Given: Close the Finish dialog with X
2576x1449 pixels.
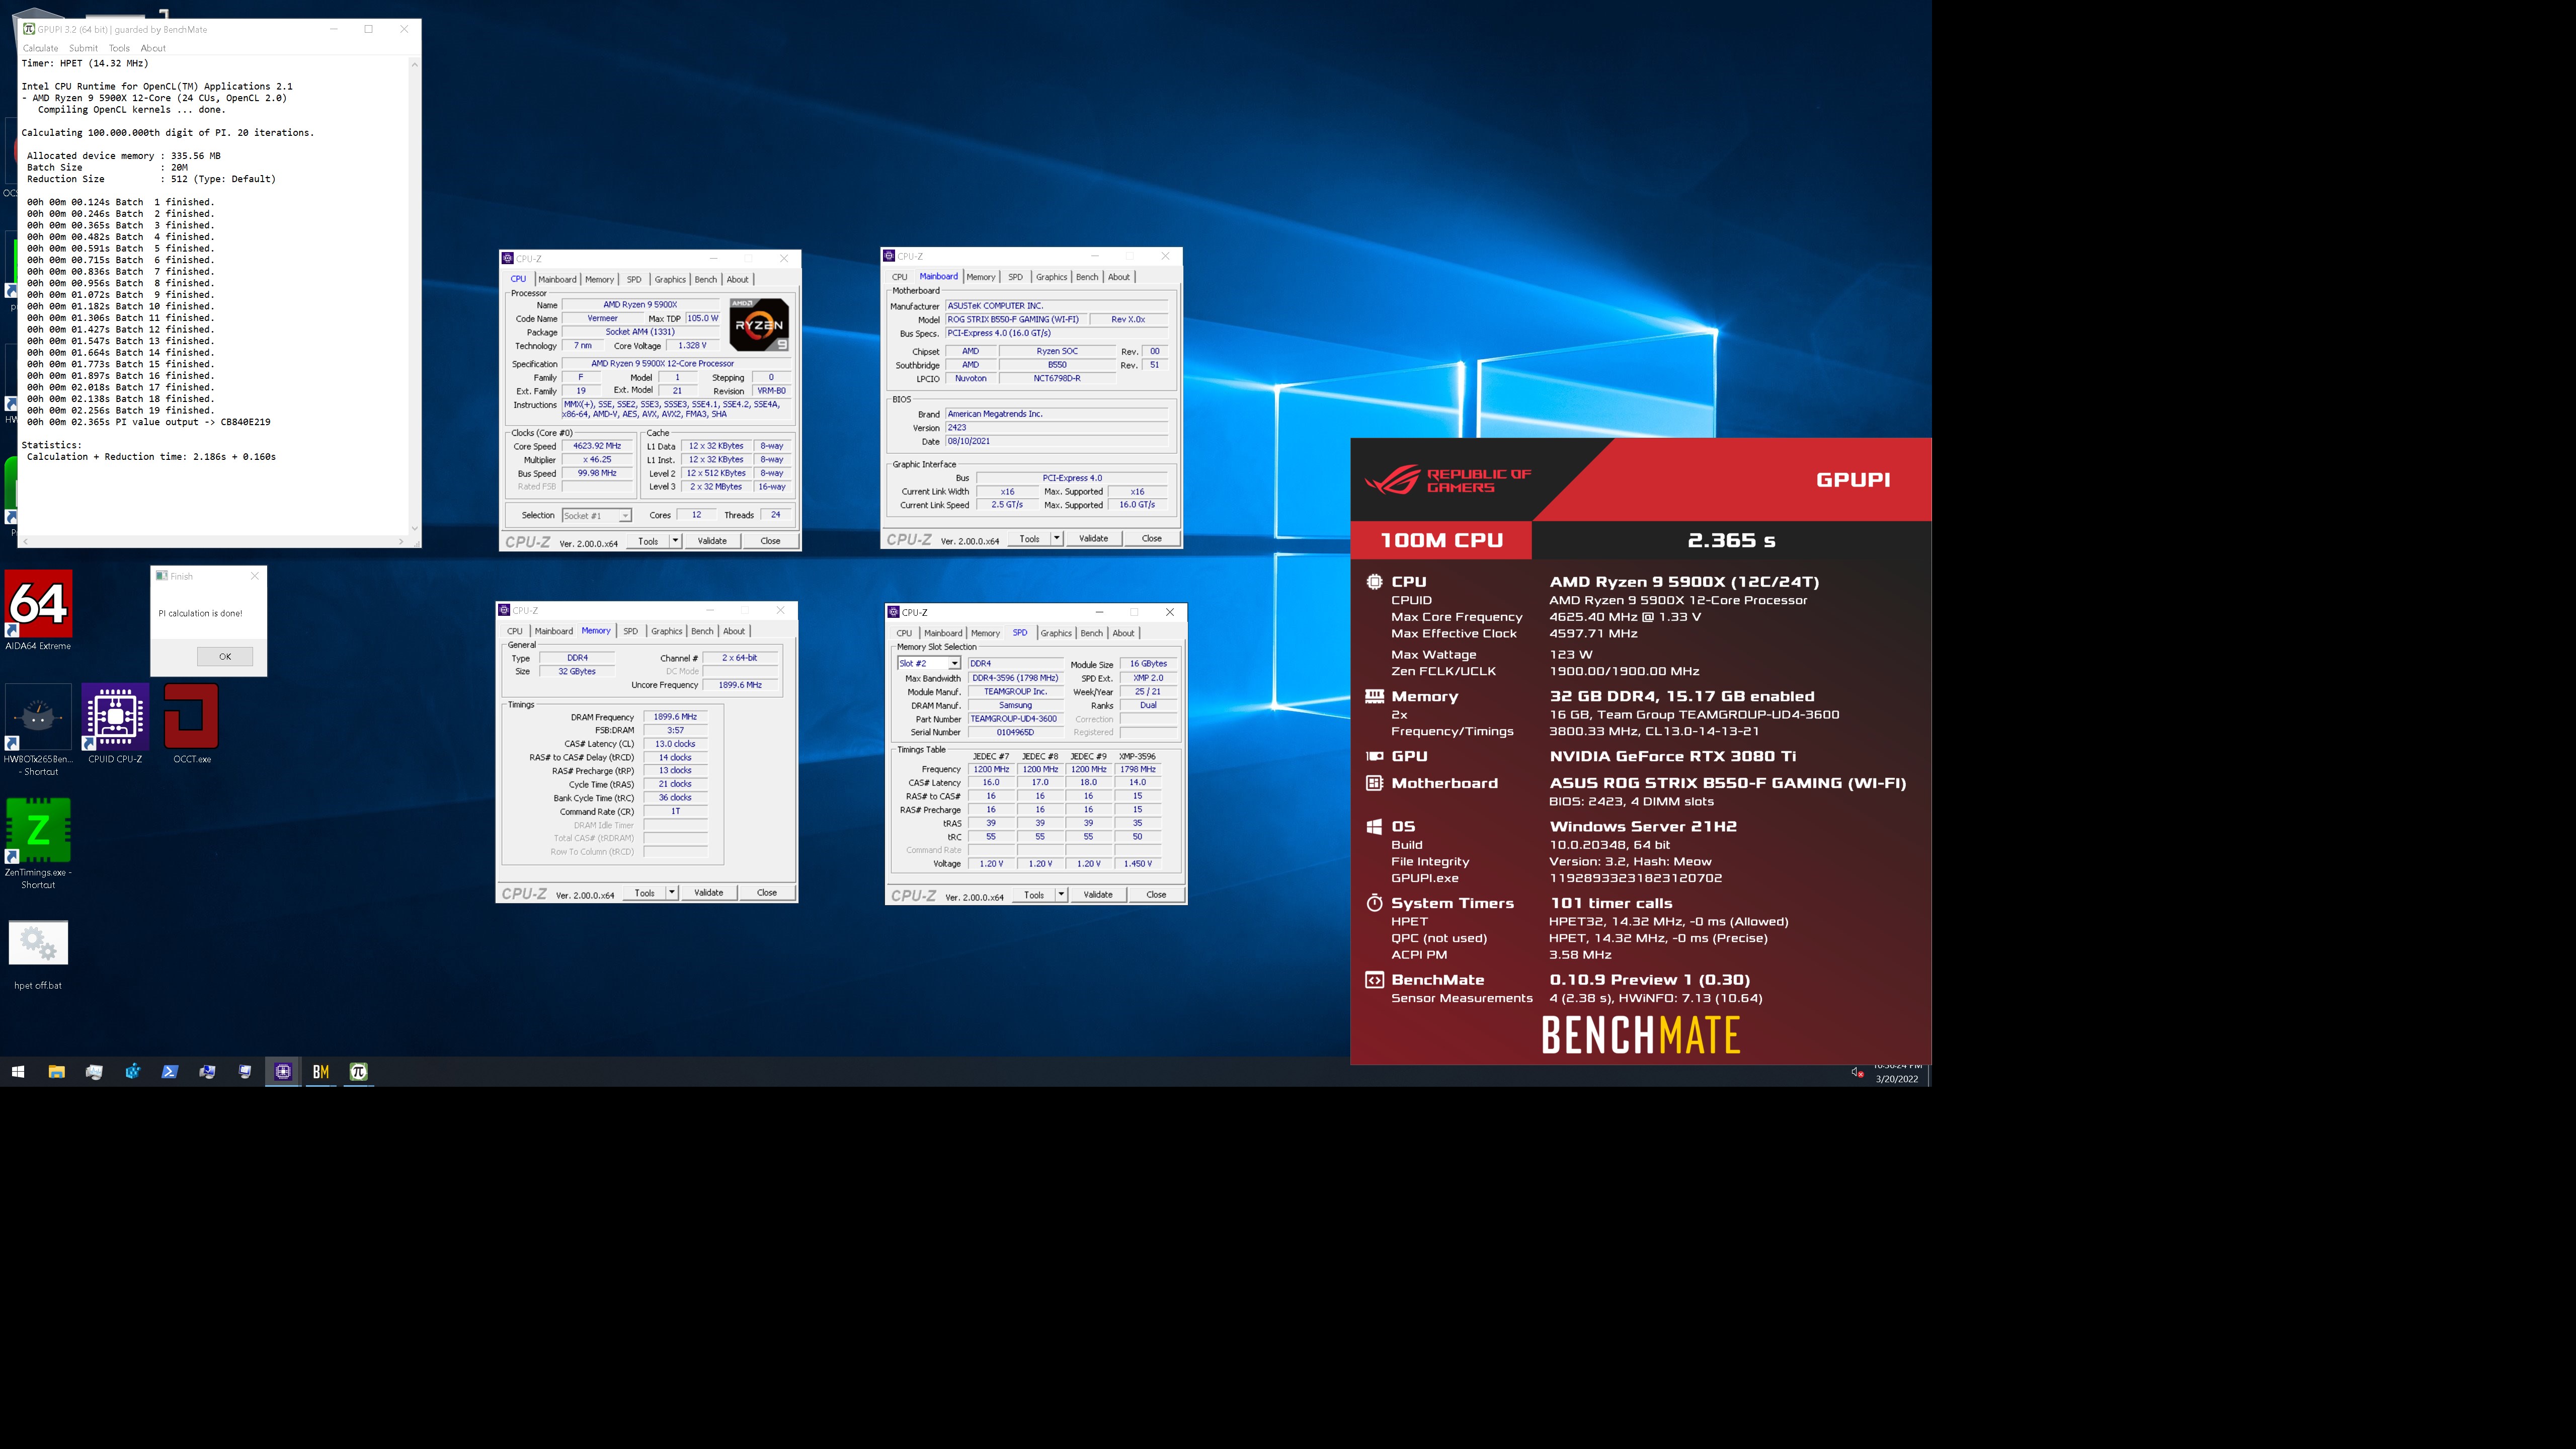Looking at the screenshot, I should tap(254, 576).
